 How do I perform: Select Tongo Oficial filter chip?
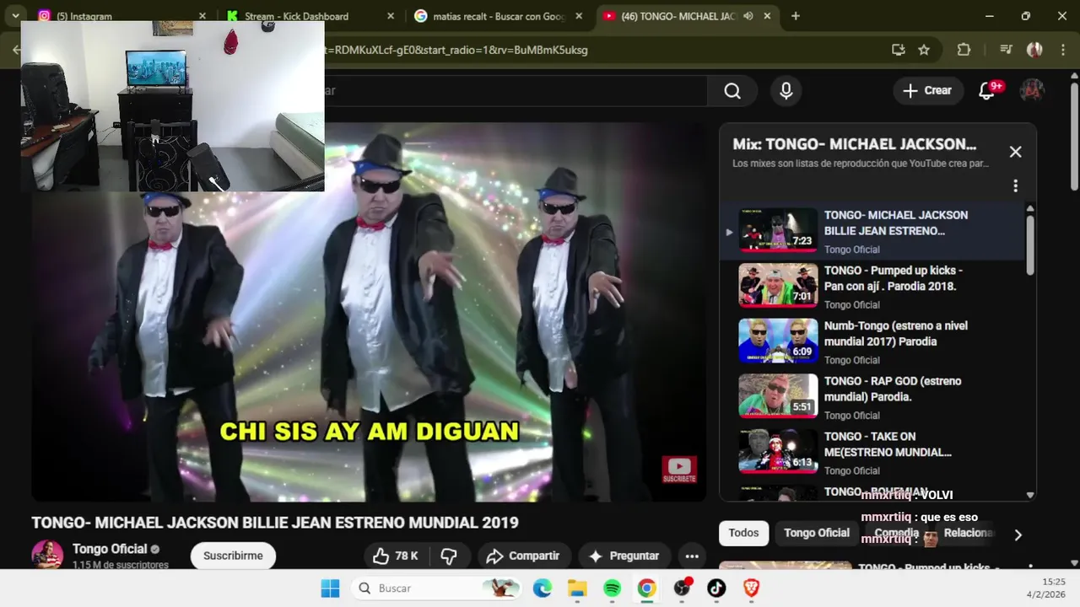[x=816, y=533]
